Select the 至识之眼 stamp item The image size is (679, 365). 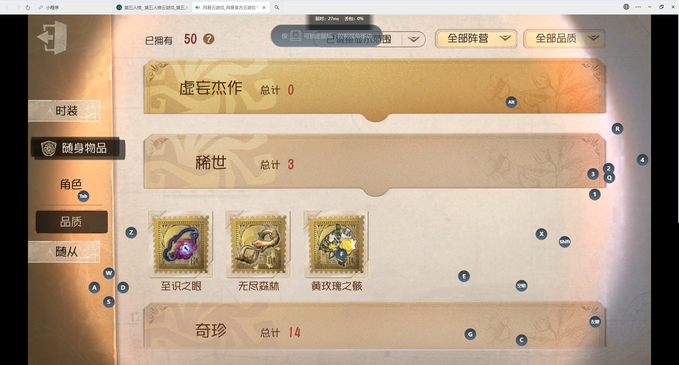coord(181,245)
